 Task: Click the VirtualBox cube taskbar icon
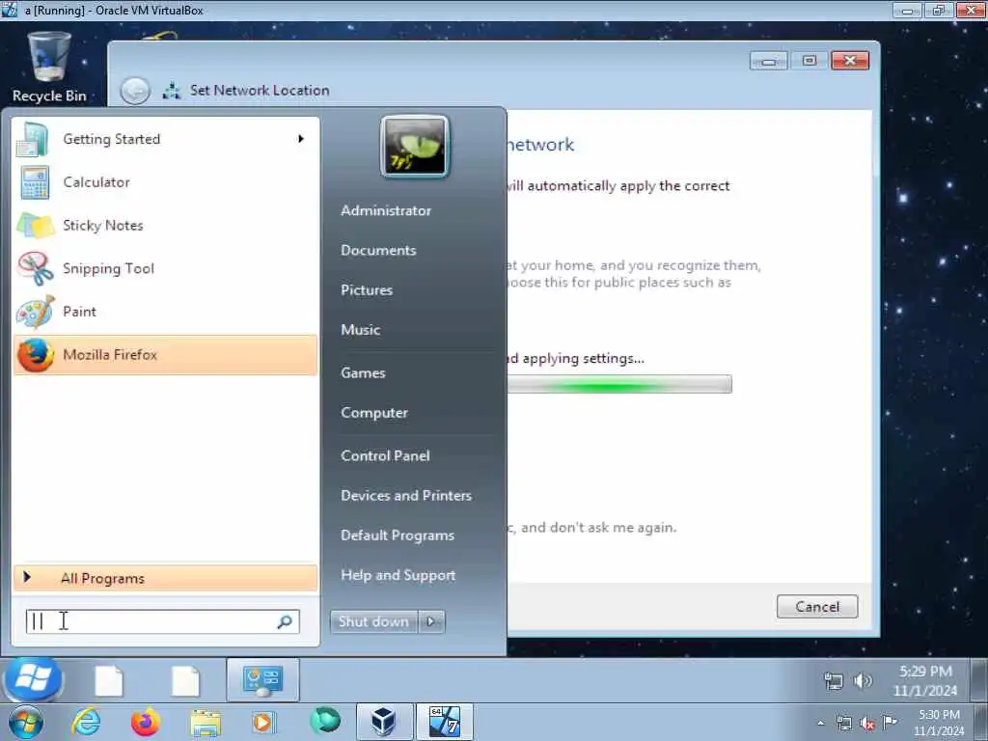click(384, 722)
